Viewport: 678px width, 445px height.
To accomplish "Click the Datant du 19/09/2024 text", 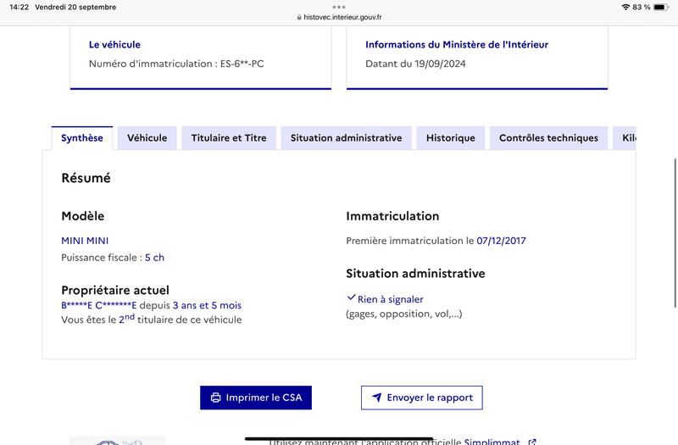I will pyautogui.click(x=415, y=64).
